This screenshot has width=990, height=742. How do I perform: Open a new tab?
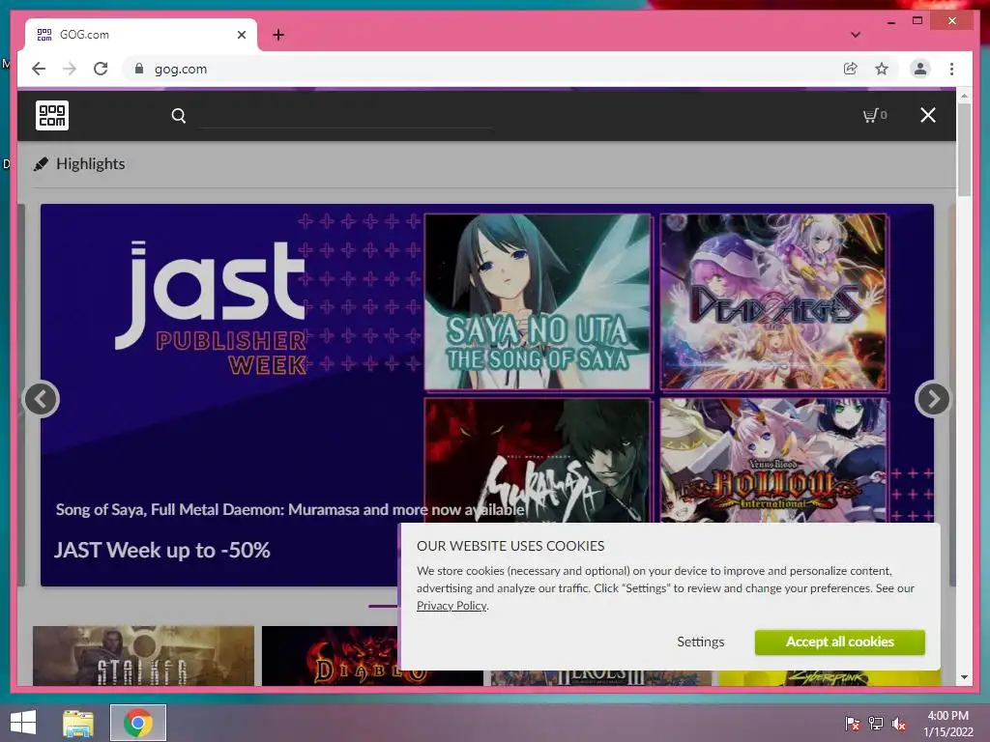point(278,35)
